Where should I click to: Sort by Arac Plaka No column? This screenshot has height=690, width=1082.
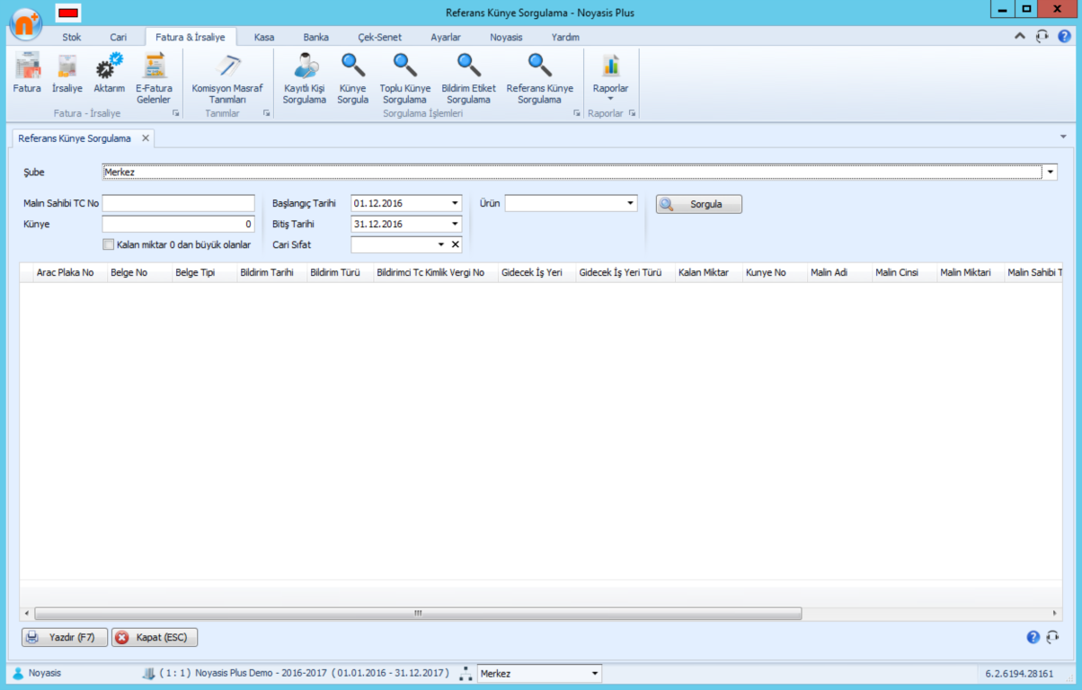(68, 272)
